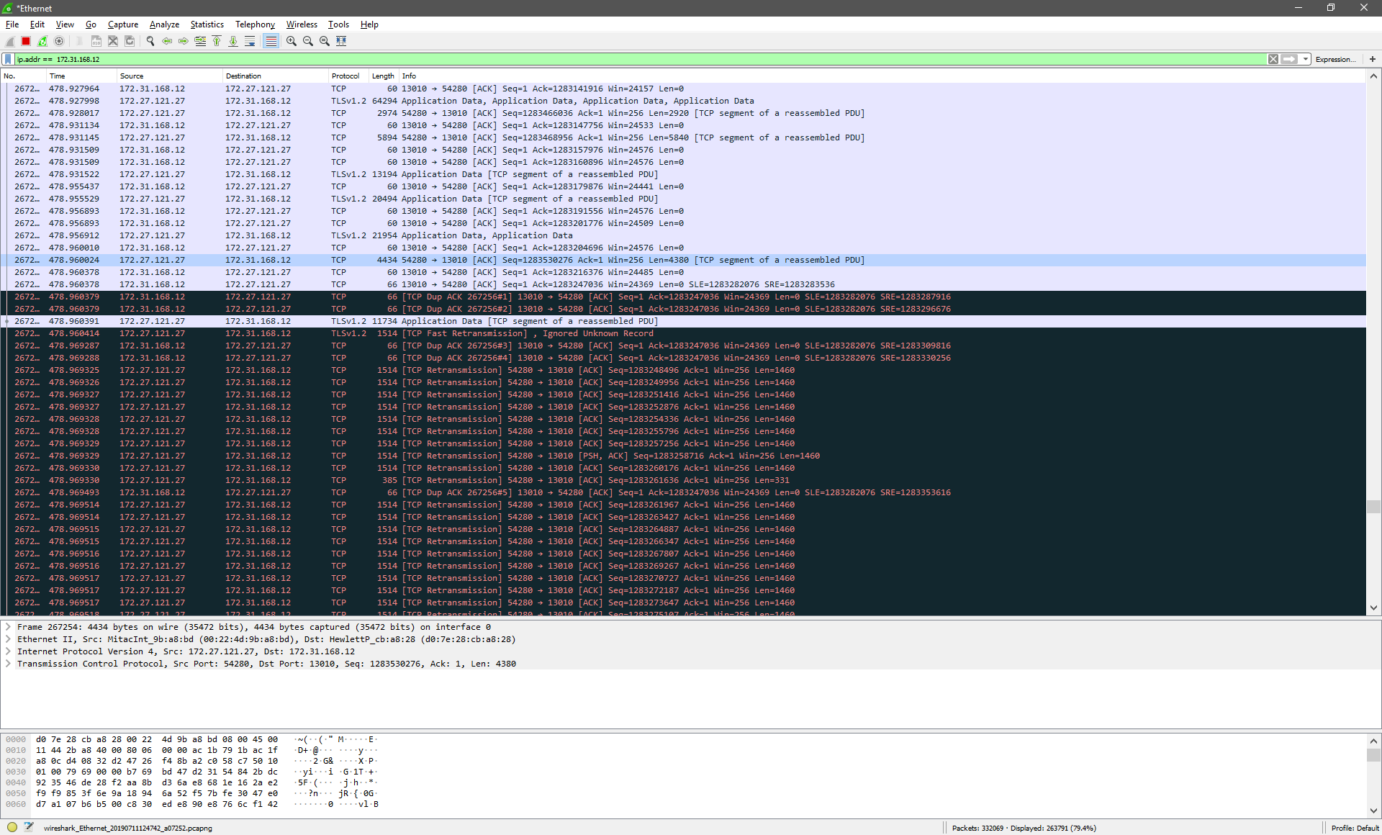
Task: Open capture options dialog
Action: pyautogui.click(x=60, y=41)
